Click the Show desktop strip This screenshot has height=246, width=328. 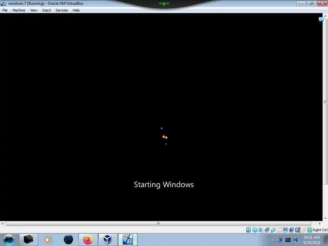pos(325,240)
